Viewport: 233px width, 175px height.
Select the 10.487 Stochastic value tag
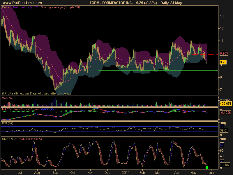tap(225, 165)
